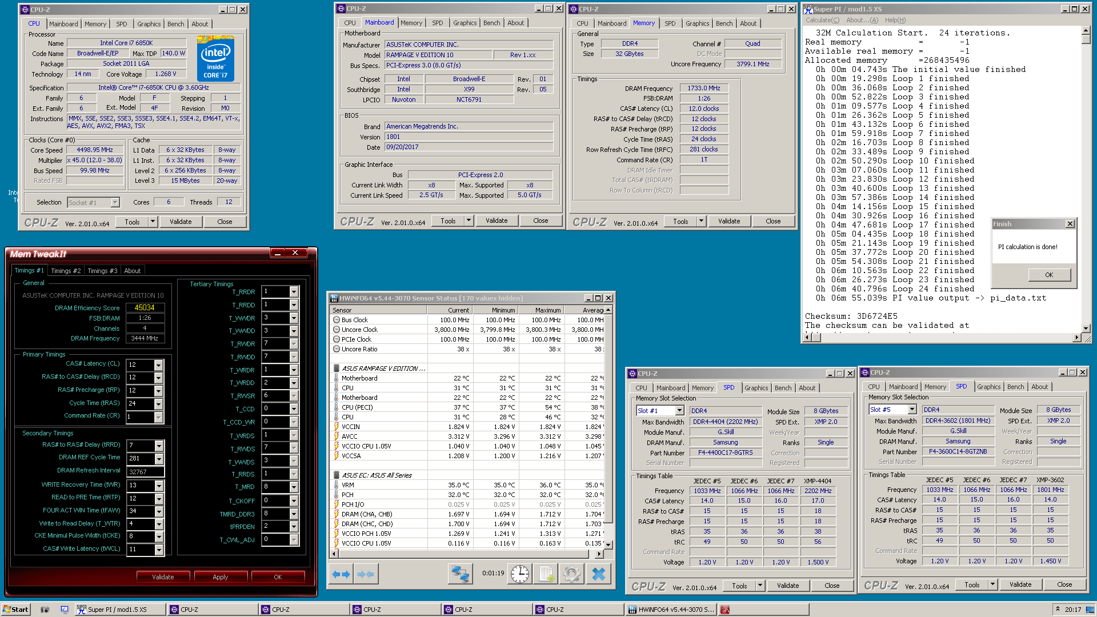Screen dimensions: 1097x617
Task: Click HWiNFO blue X close-sensors icon
Action: pos(598,574)
